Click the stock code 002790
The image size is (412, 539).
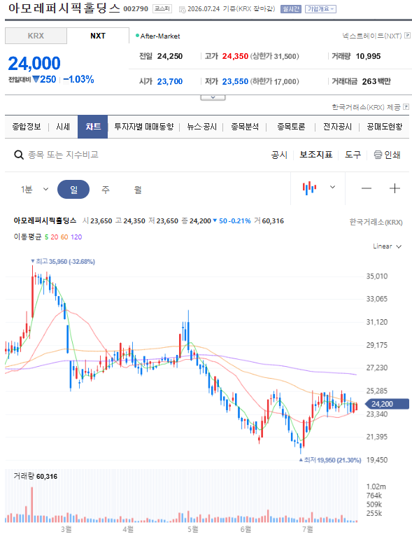tap(136, 9)
